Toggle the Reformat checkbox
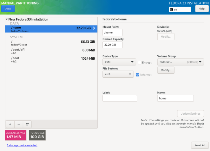The image size is (210, 151). 137,75
